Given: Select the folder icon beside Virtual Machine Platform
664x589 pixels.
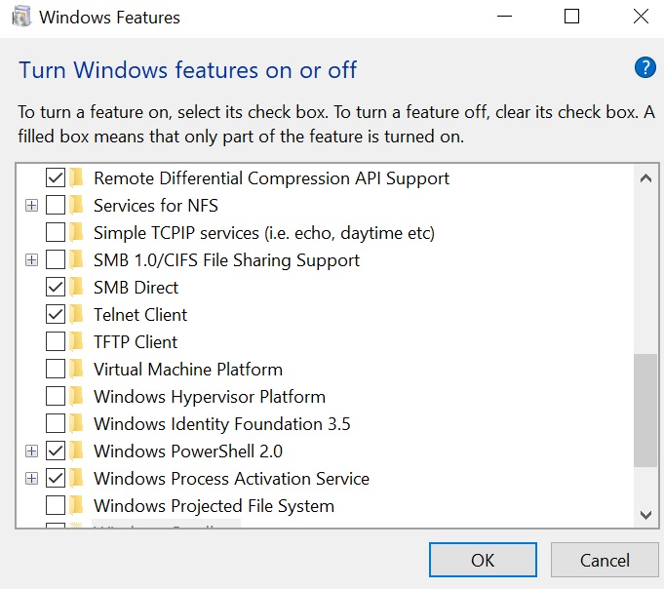Looking at the screenshot, I should (77, 370).
